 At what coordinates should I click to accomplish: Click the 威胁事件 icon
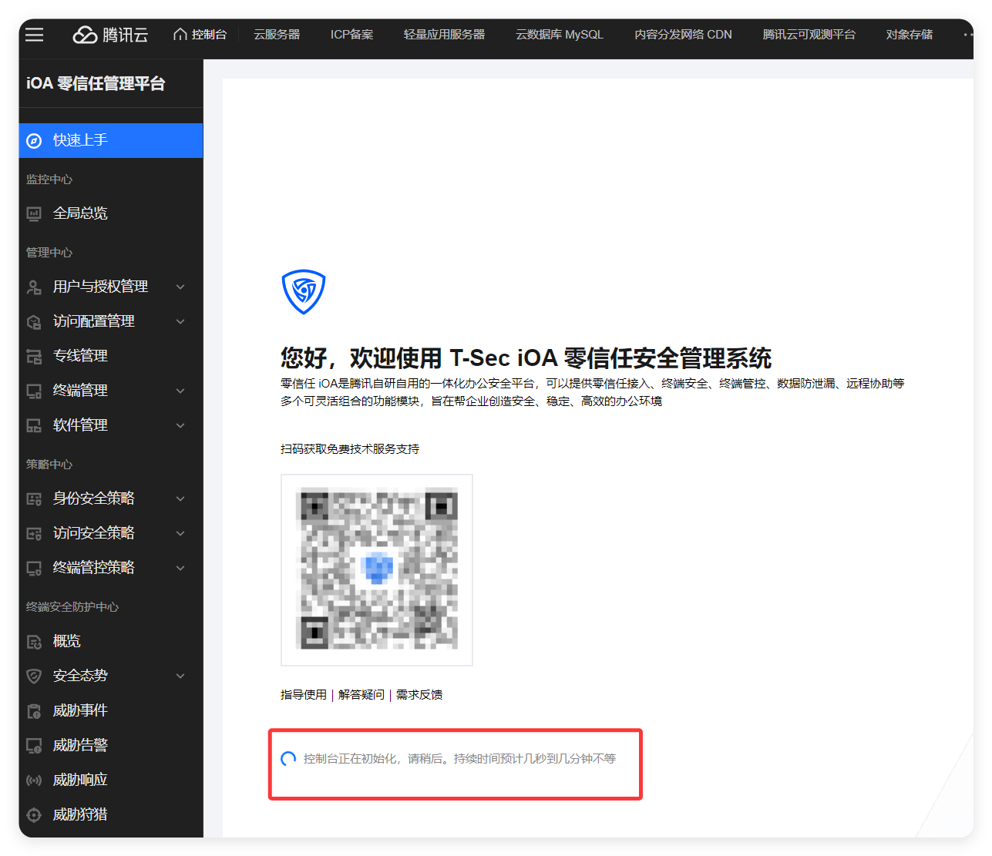click(34, 710)
